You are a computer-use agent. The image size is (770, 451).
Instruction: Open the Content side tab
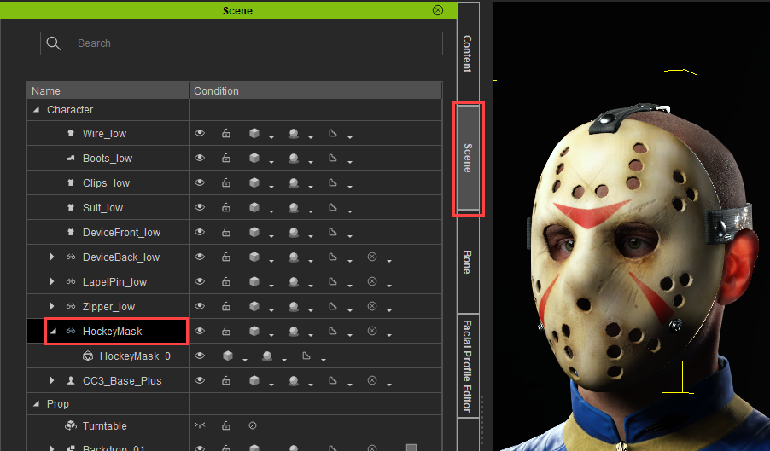point(467,53)
